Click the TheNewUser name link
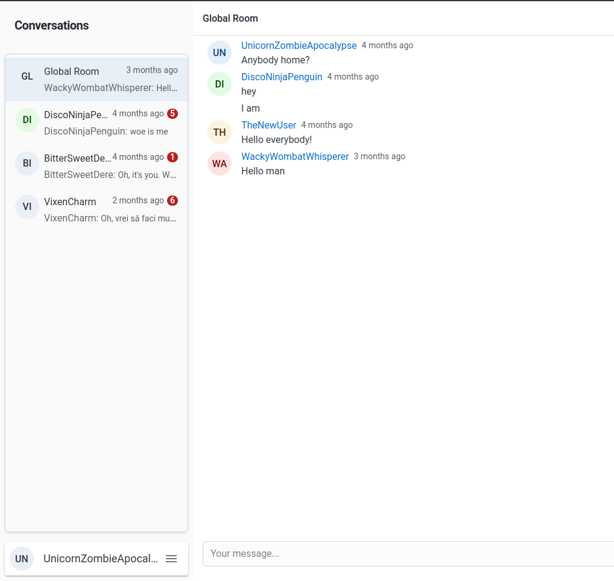This screenshot has height=581, width=614. click(268, 125)
